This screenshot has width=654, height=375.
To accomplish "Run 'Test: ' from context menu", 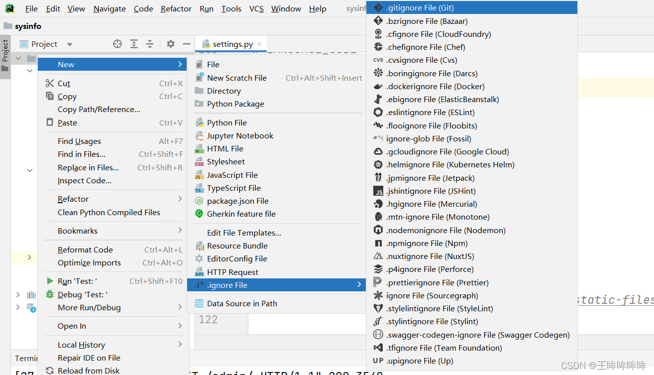I will point(113,281).
